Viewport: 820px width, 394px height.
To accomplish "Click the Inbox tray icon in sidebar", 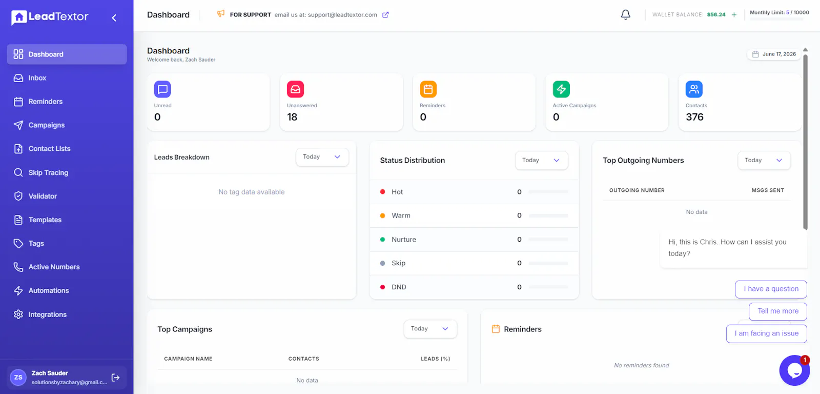I will 18,78.
